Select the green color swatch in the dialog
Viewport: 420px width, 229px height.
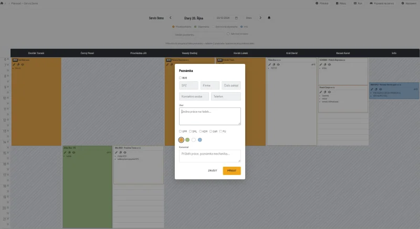pos(187,140)
